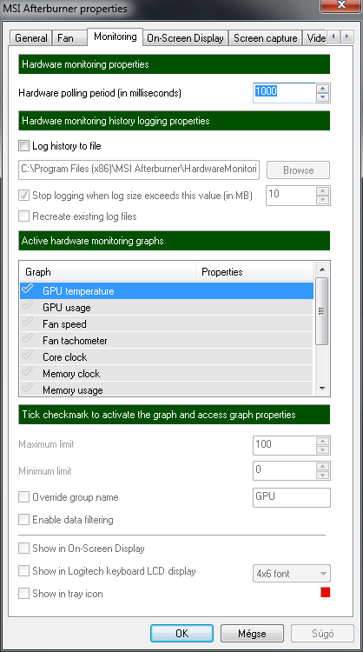This screenshot has height=652, width=363.
Task: Click the Minimum limit input field
Action: click(x=285, y=471)
